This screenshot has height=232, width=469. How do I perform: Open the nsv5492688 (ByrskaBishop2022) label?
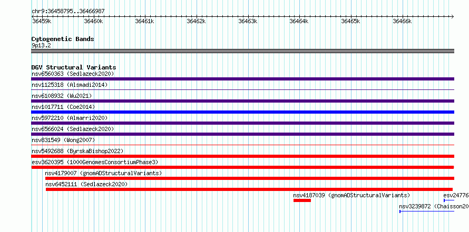click(77, 151)
